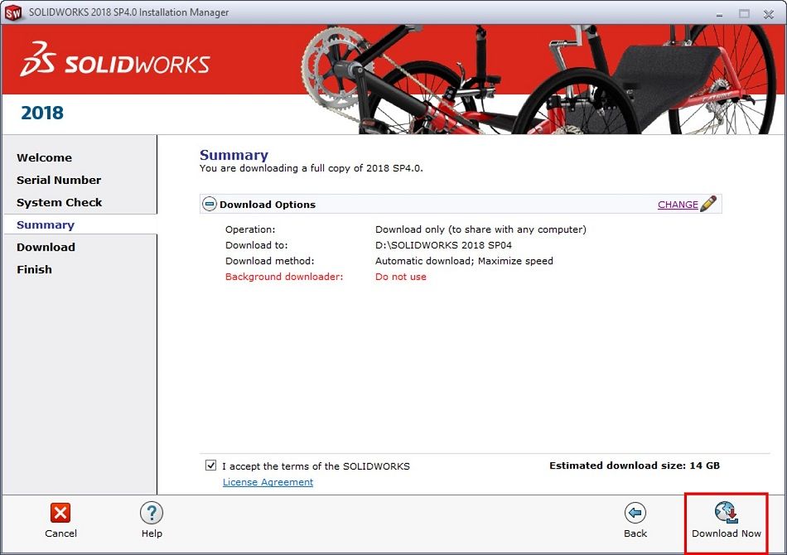Select the Summary step
The width and height of the screenshot is (787, 555).
(45, 224)
